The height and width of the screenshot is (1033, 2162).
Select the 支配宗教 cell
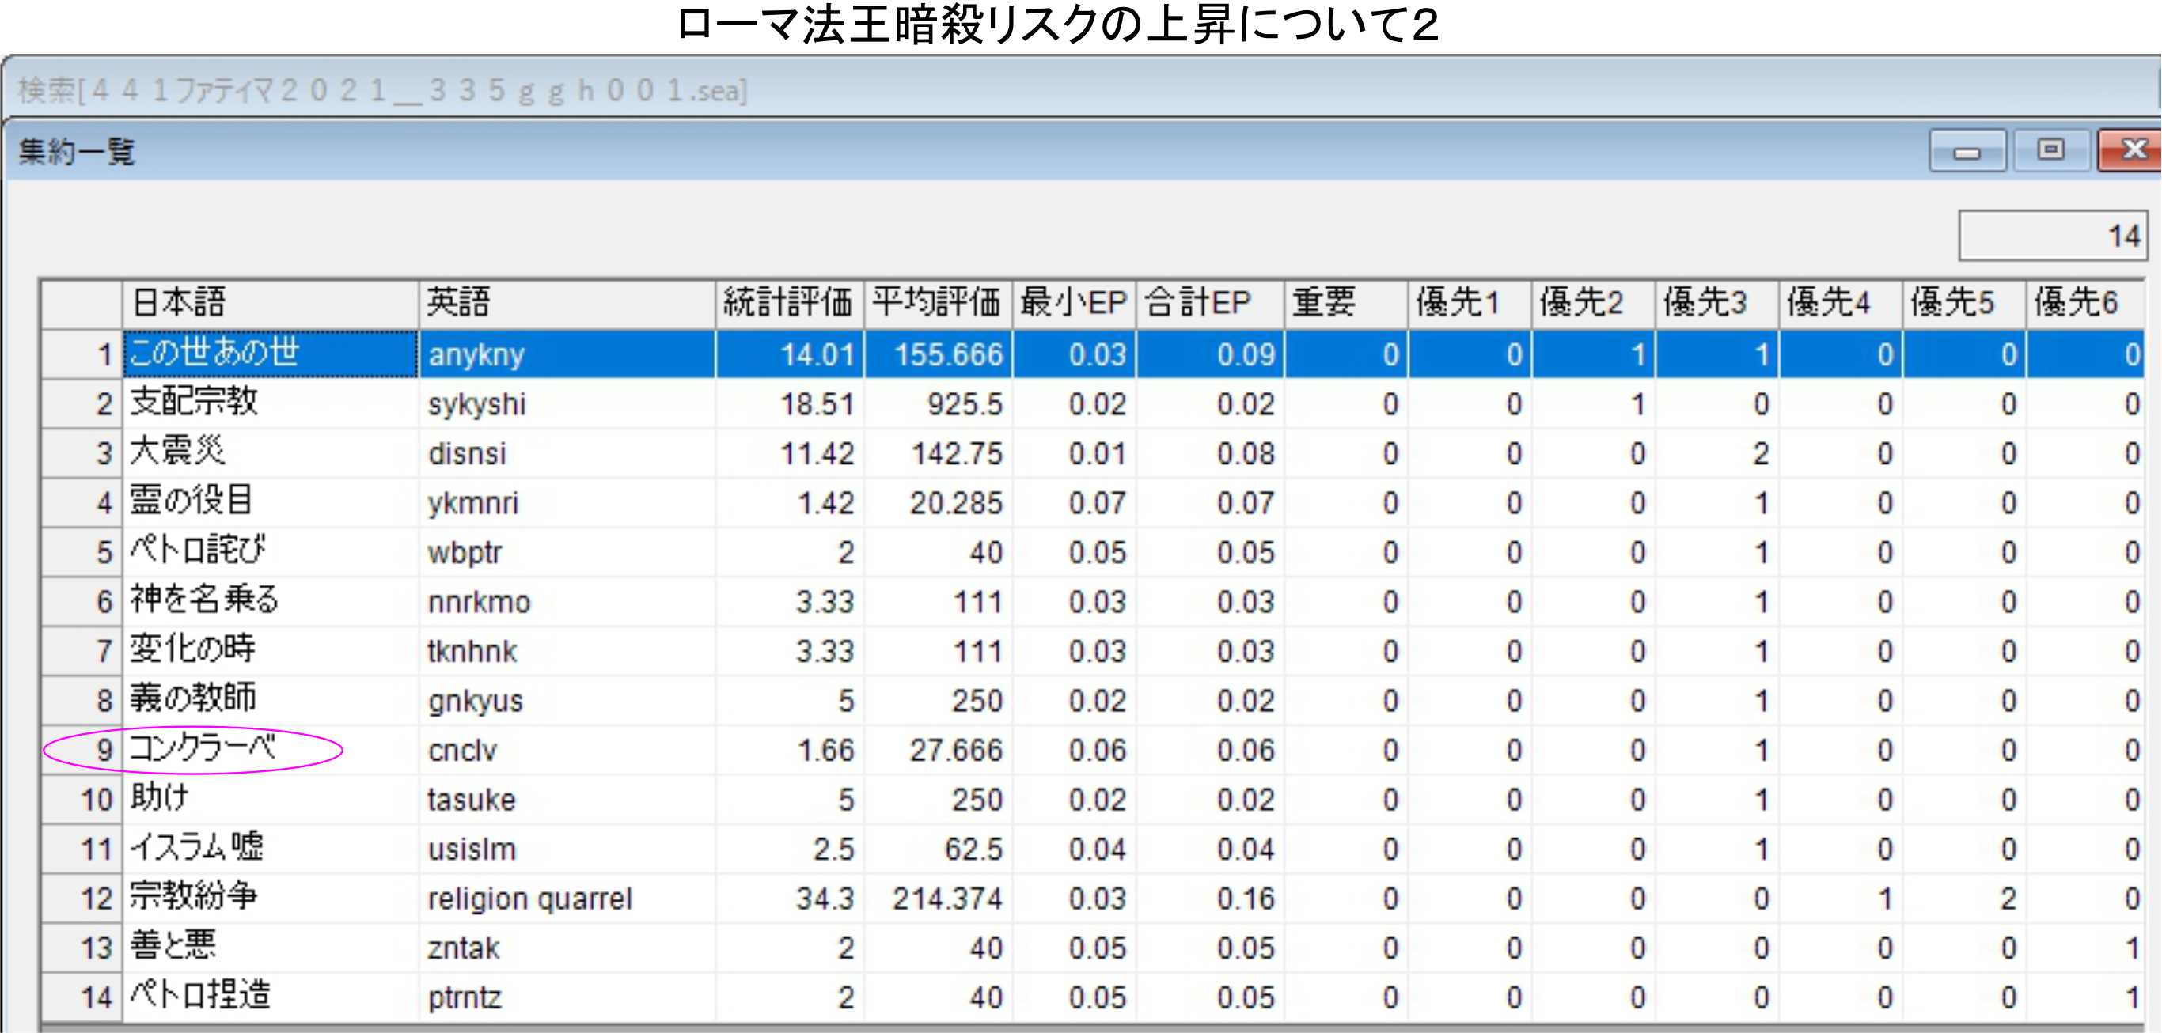coord(195,403)
